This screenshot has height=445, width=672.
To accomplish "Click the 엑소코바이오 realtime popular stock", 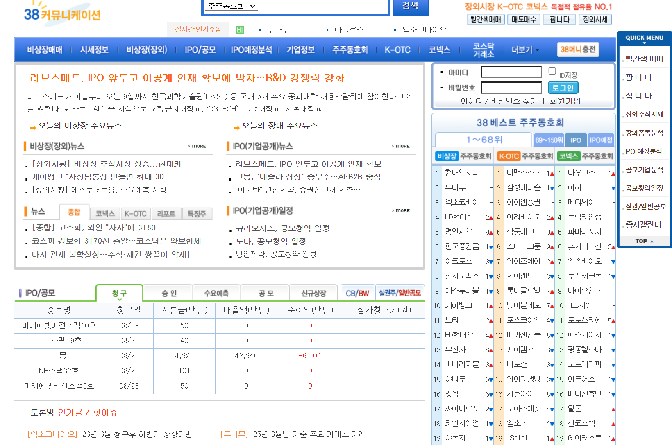I will click(x=425, y=30).
